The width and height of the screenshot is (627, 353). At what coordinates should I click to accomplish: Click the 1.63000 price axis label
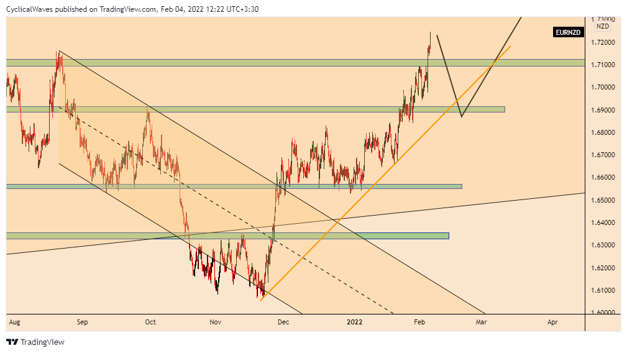pyautogui.click(x=603, y=245)
